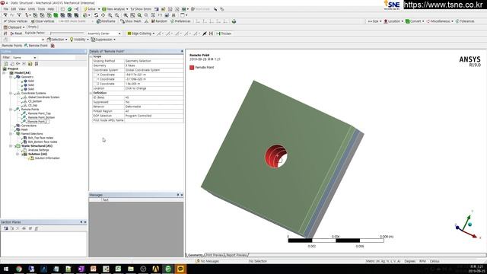Viewport: 487px width, 274px height.
Task: Select Remote Point_Top in the outline
Action: tap(39, 113)
